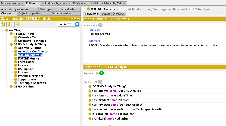Switch to the Individuals tab
The image size is (226, 126).
click(70, 9)
